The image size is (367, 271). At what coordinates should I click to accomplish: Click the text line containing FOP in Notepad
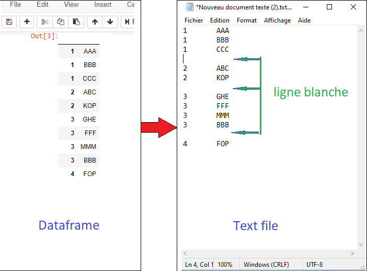click(x=223, y=144)
